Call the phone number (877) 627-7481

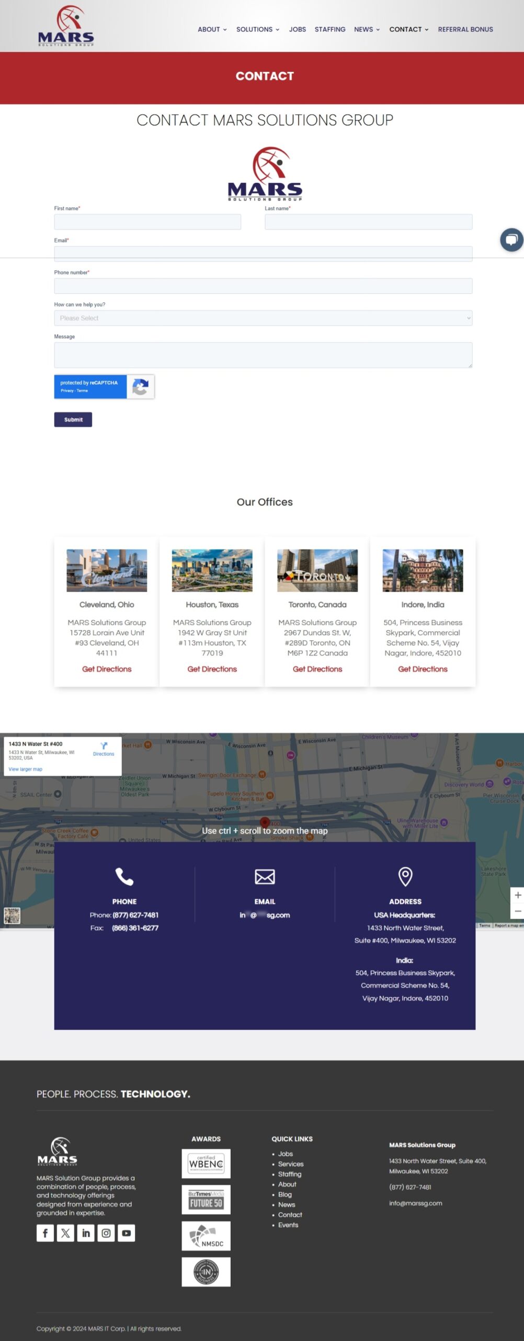135,915
